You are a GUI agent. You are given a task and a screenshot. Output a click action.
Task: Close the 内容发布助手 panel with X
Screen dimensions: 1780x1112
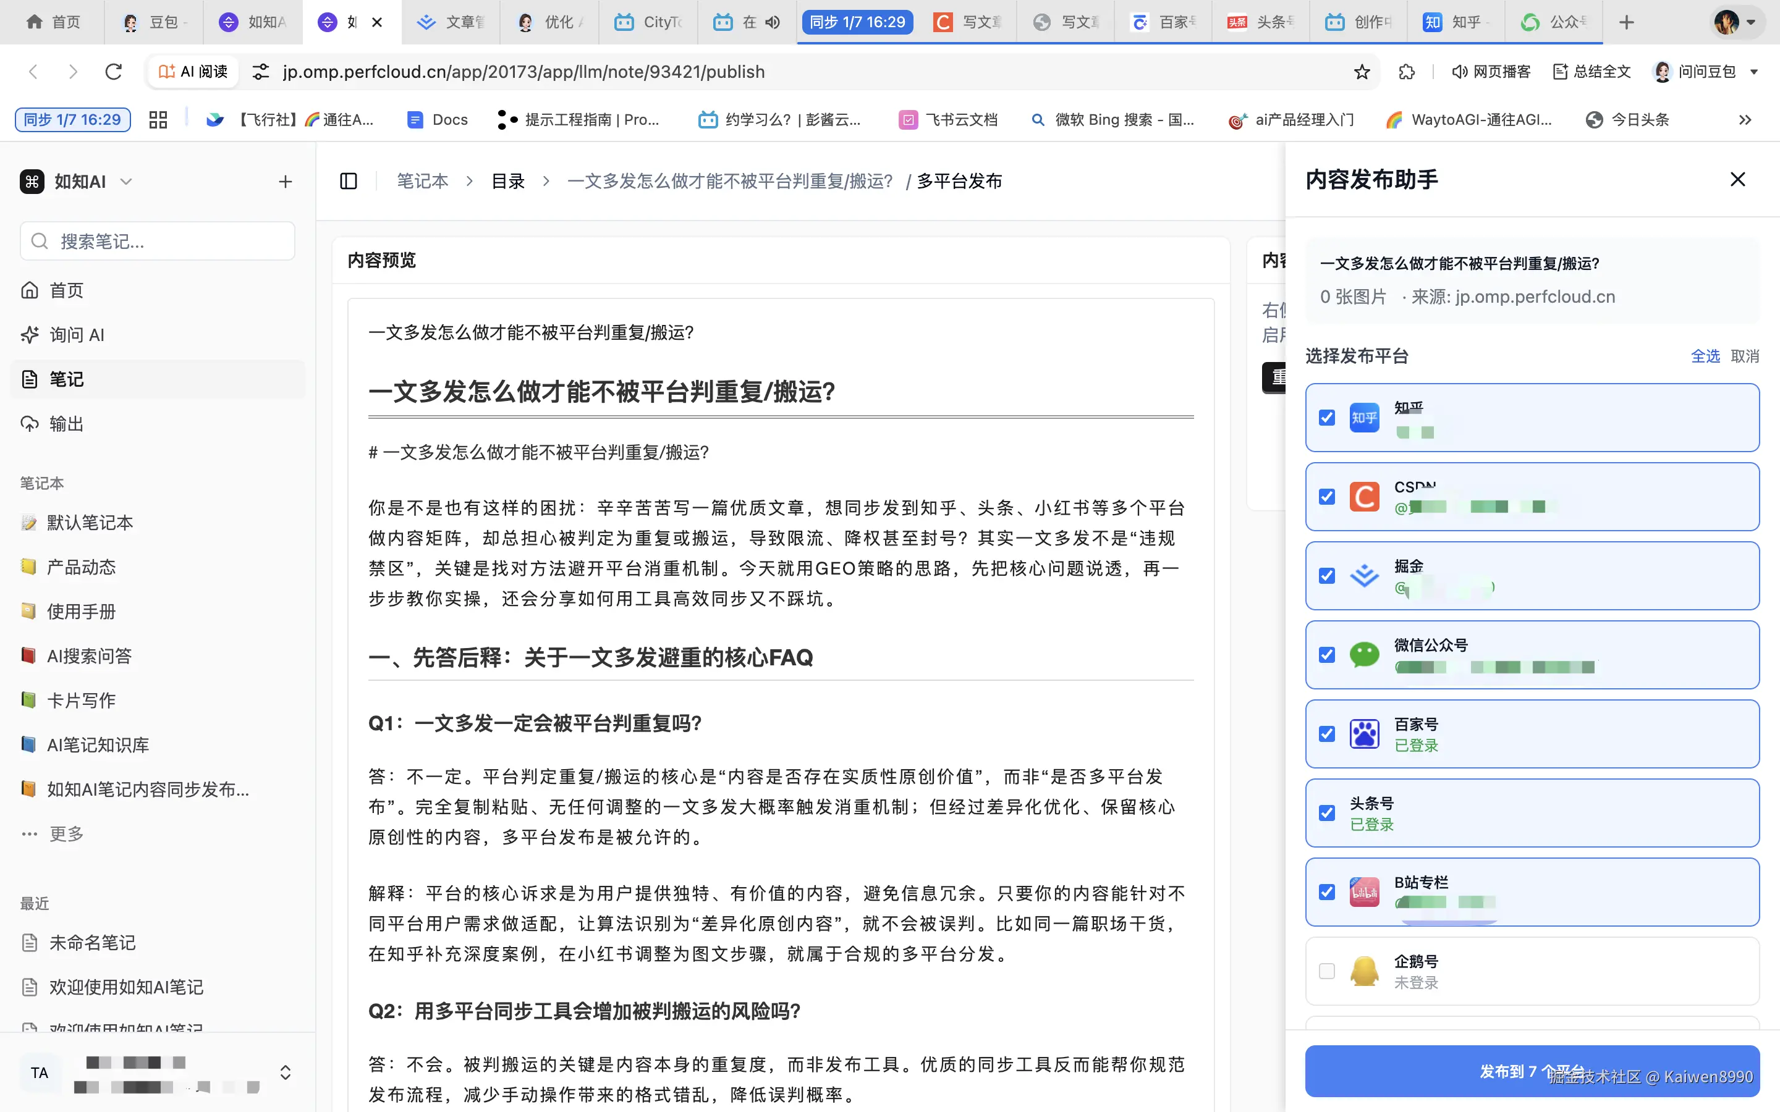(x=1737, y=179)
